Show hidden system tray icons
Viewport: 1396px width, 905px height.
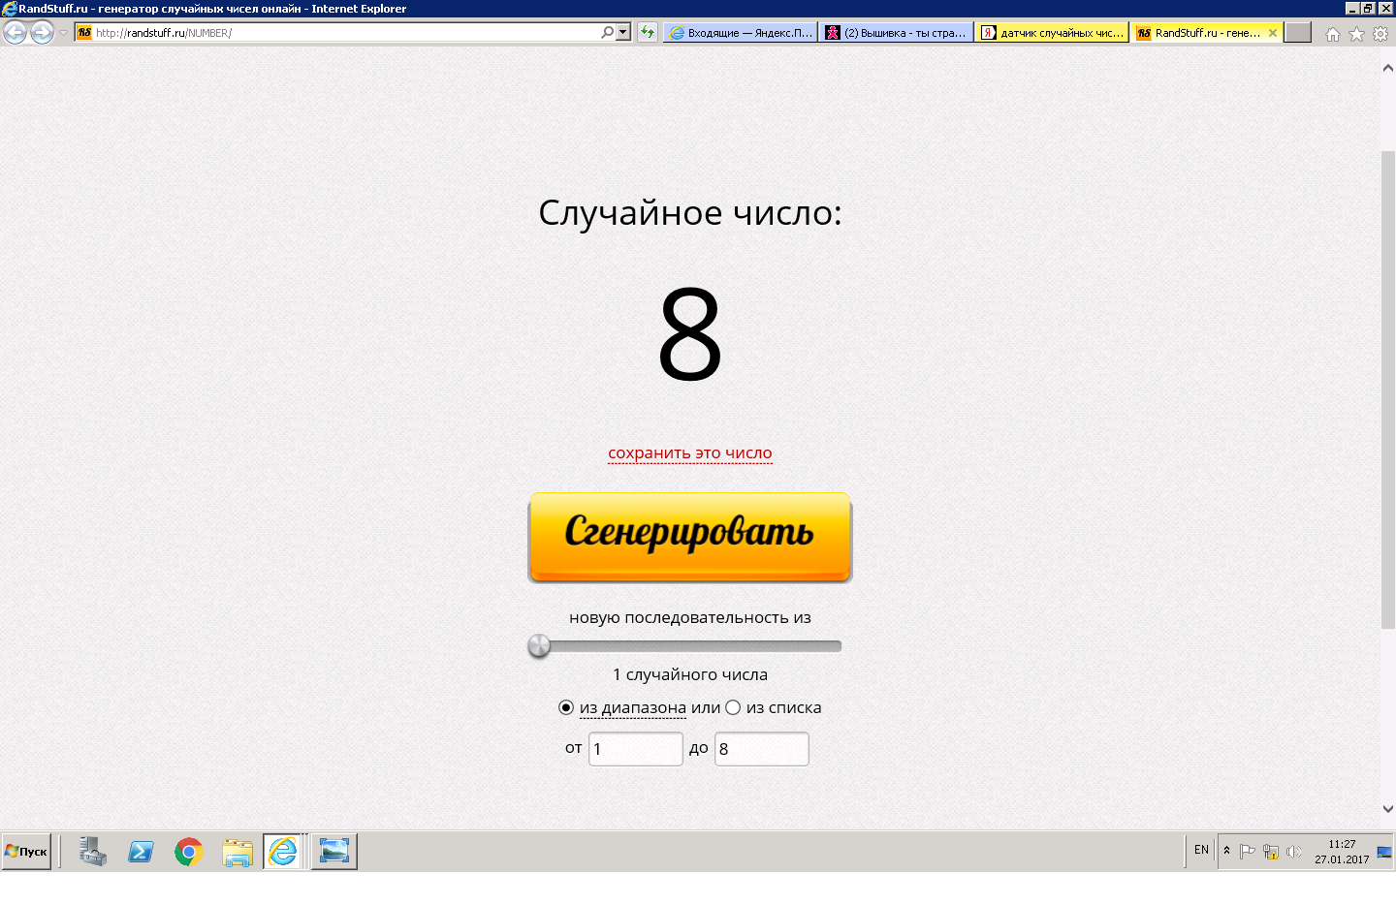tap(1226, 851)
